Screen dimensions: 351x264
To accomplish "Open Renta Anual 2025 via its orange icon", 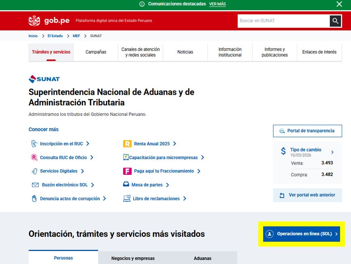I will click(x=126, y=143).
